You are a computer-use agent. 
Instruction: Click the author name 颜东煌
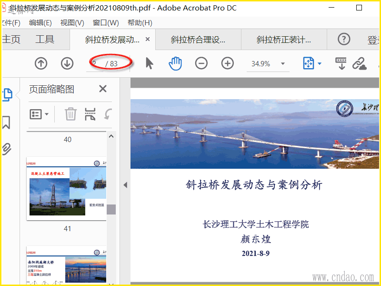coord(256,239)
